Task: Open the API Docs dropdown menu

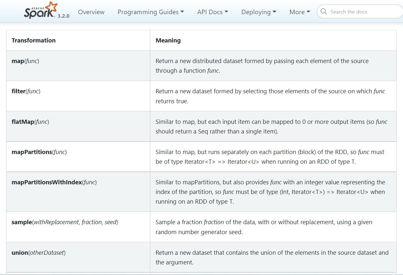Action: [212, 12]
